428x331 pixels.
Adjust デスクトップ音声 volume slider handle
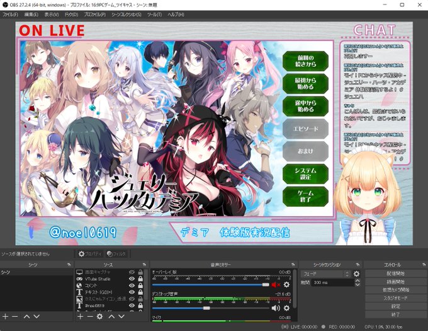pos(206,308)
